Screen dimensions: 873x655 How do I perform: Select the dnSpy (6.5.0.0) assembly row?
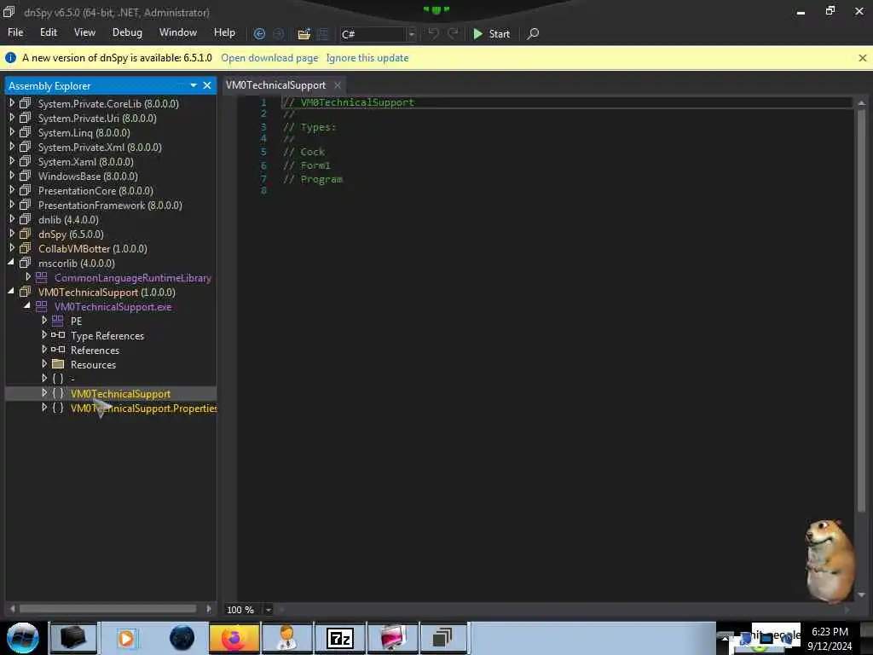pyautogui.click(x=71, y=234)
